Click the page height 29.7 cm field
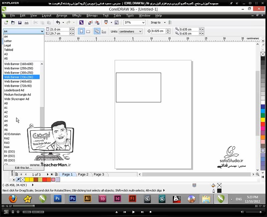 pyautogui.click(x=59, y=34)
